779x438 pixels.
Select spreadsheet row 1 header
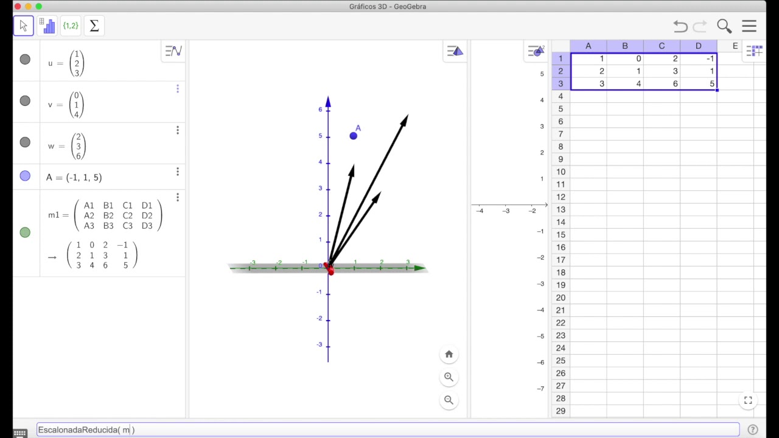561,58
